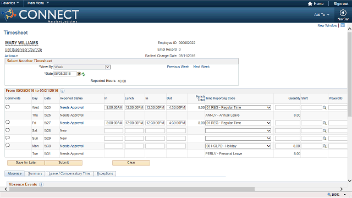Image resolution: width=352 pixels, height=198 pixels.
Task: Click the shift lookup magnifier for Sun row
Action: pos(324,139)
